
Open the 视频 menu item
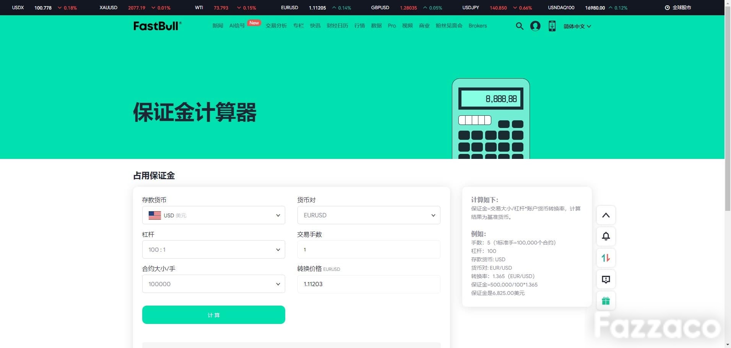(407, 26)
